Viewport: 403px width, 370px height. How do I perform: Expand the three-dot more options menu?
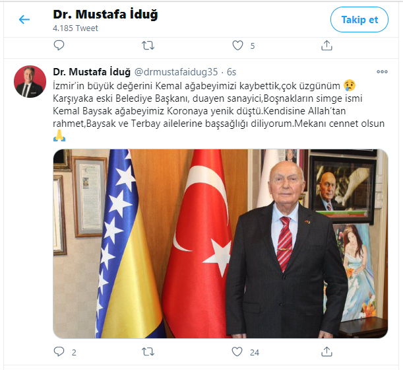(382, 72)
